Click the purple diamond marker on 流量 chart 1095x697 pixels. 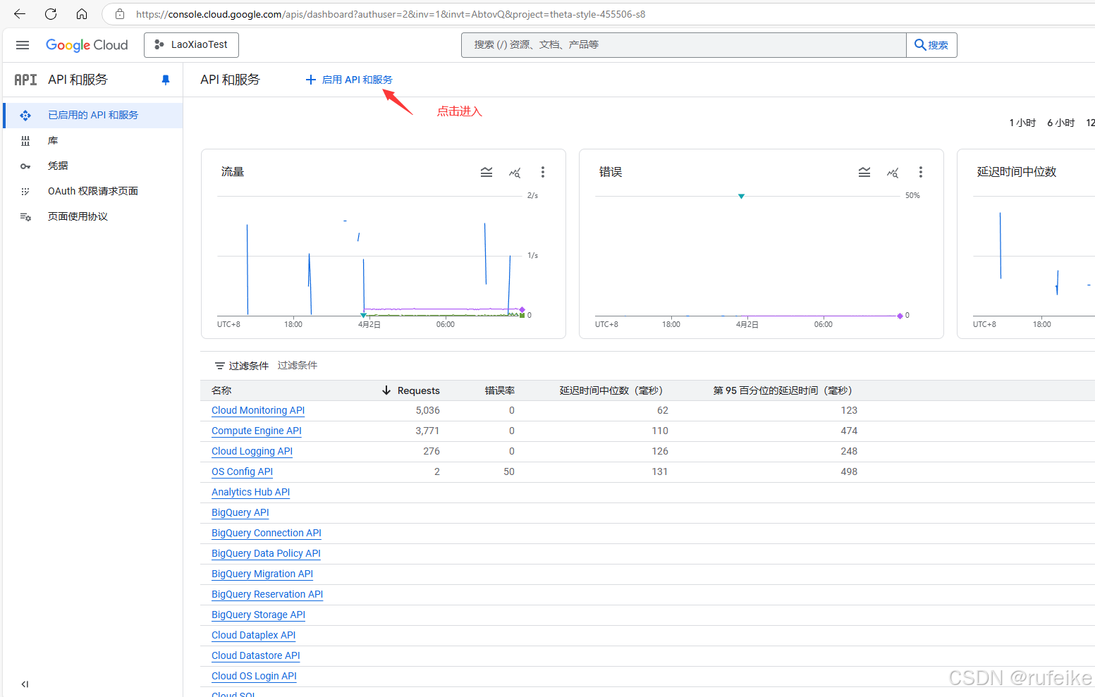tap(522, 309)
